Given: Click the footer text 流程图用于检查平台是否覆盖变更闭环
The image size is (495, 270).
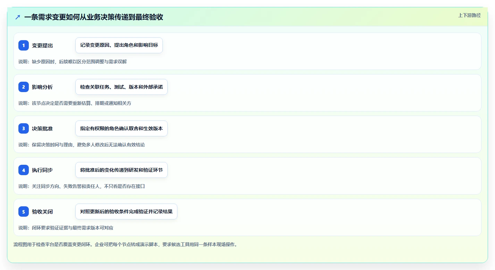Looking at the screenshot, I should pyautogui.click(x=125, y=244).
